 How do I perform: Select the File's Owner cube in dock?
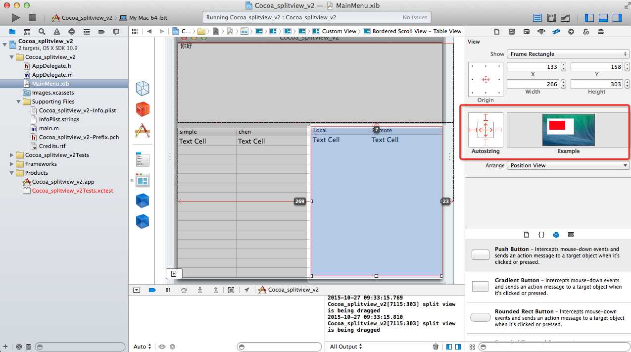coord(143,89)
